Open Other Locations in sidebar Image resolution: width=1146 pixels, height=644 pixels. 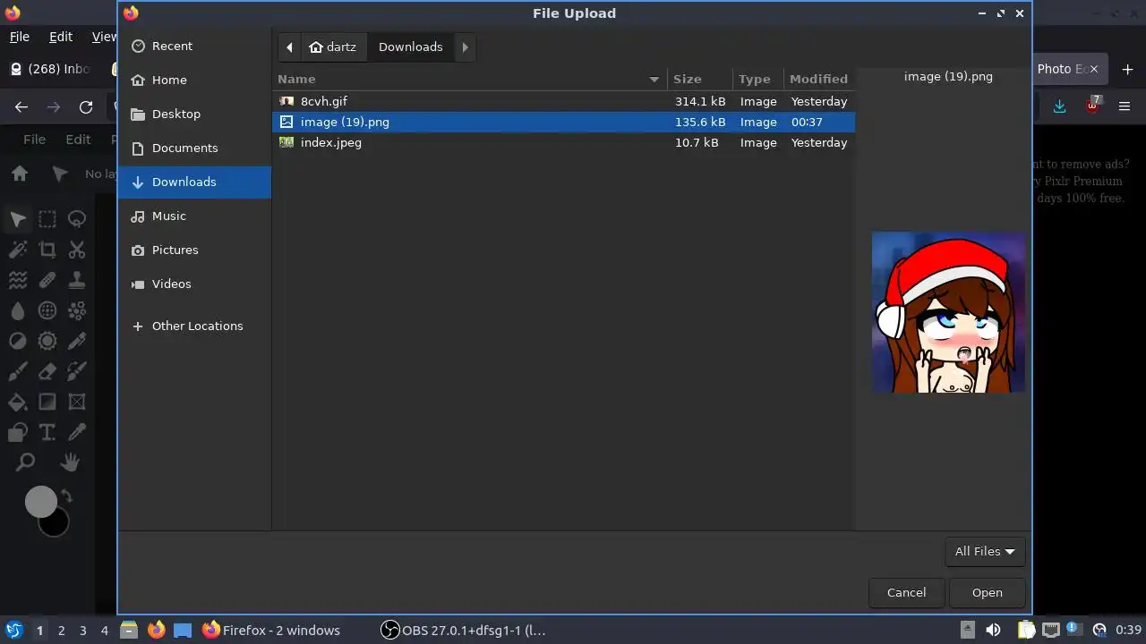(194, 326)
